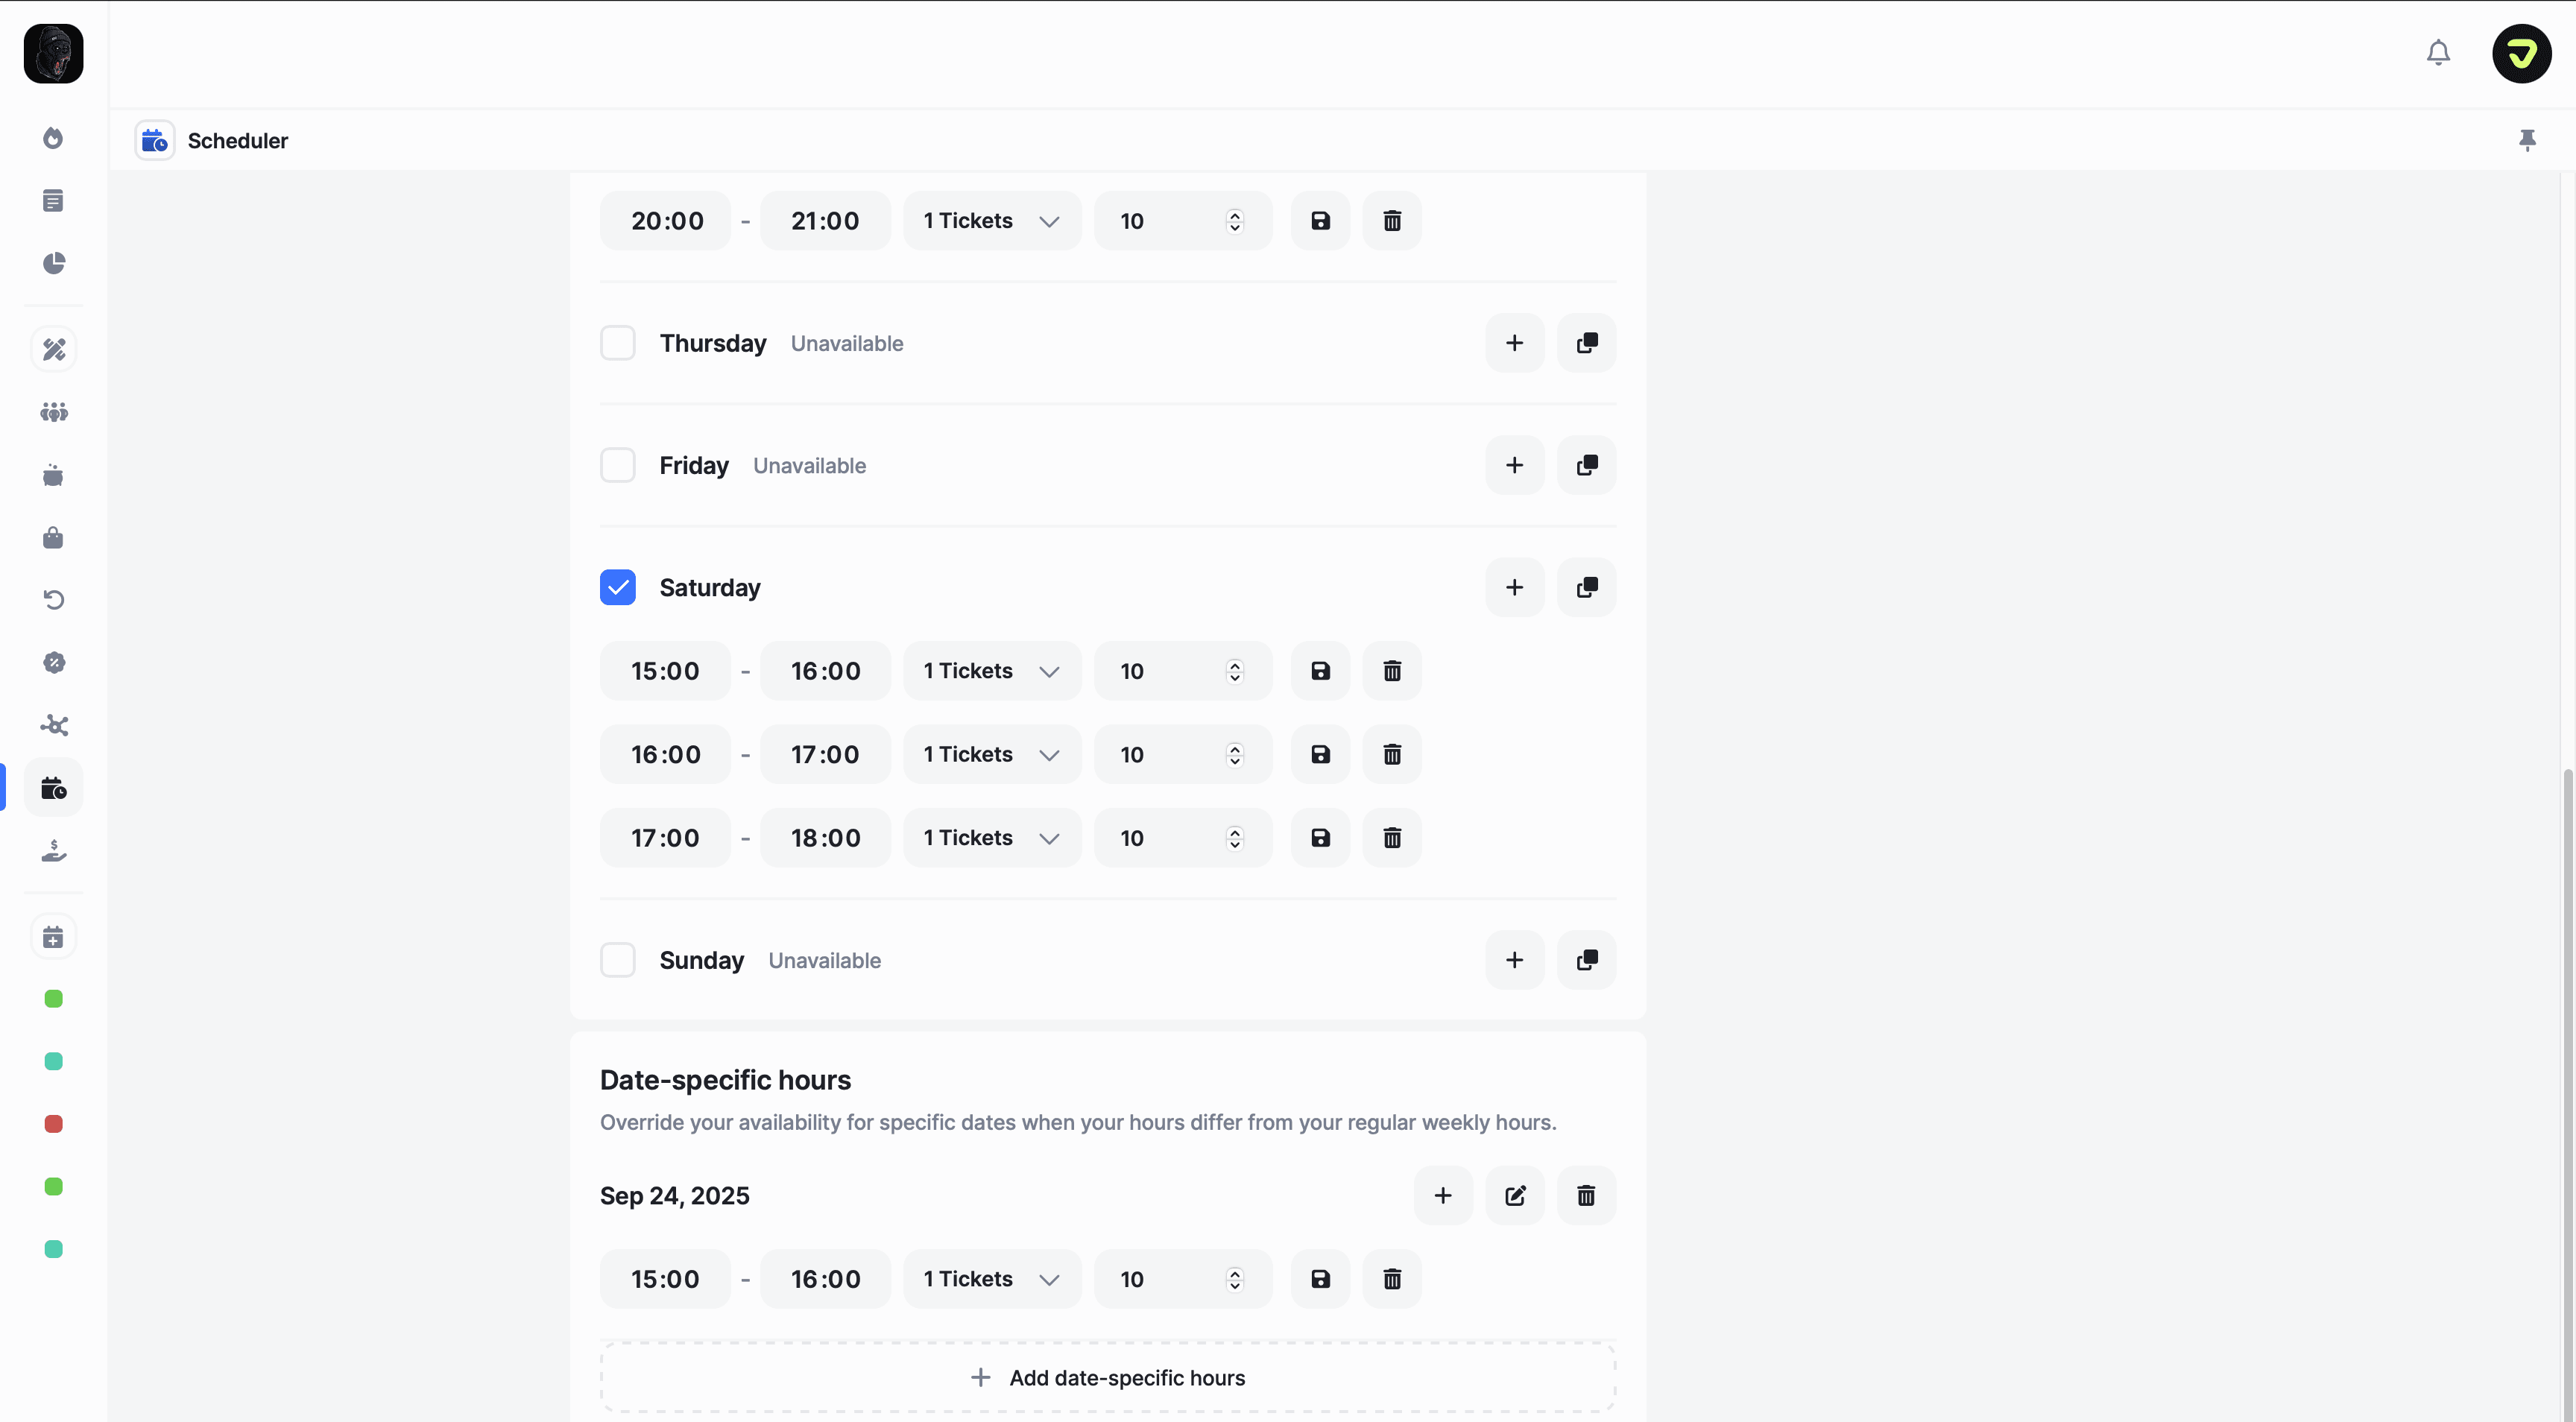Save the Saturday 16:00-17:00 slot
Screen dimensions: 2576x1422
click(x=1320, y=755)
